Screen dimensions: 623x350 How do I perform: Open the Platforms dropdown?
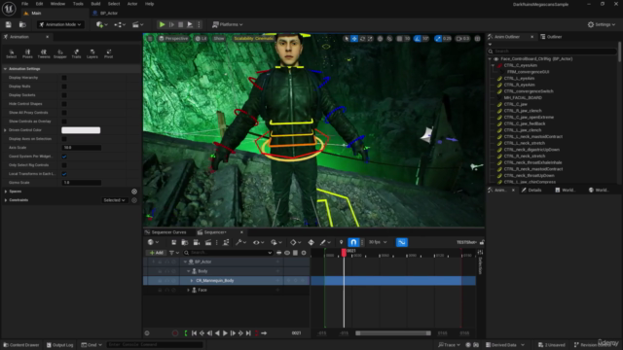pyautogui.click(x=227, y=24)
